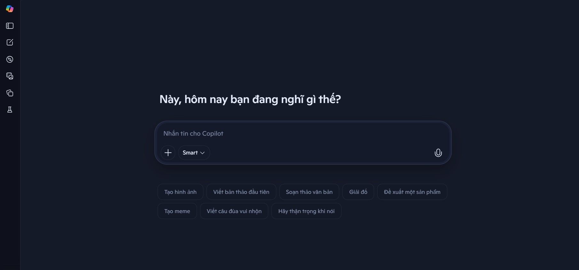Choose Đề xuất một sản phẩm
The width and height of the screenshot is (579, 270).
click(x=412, y=192)
